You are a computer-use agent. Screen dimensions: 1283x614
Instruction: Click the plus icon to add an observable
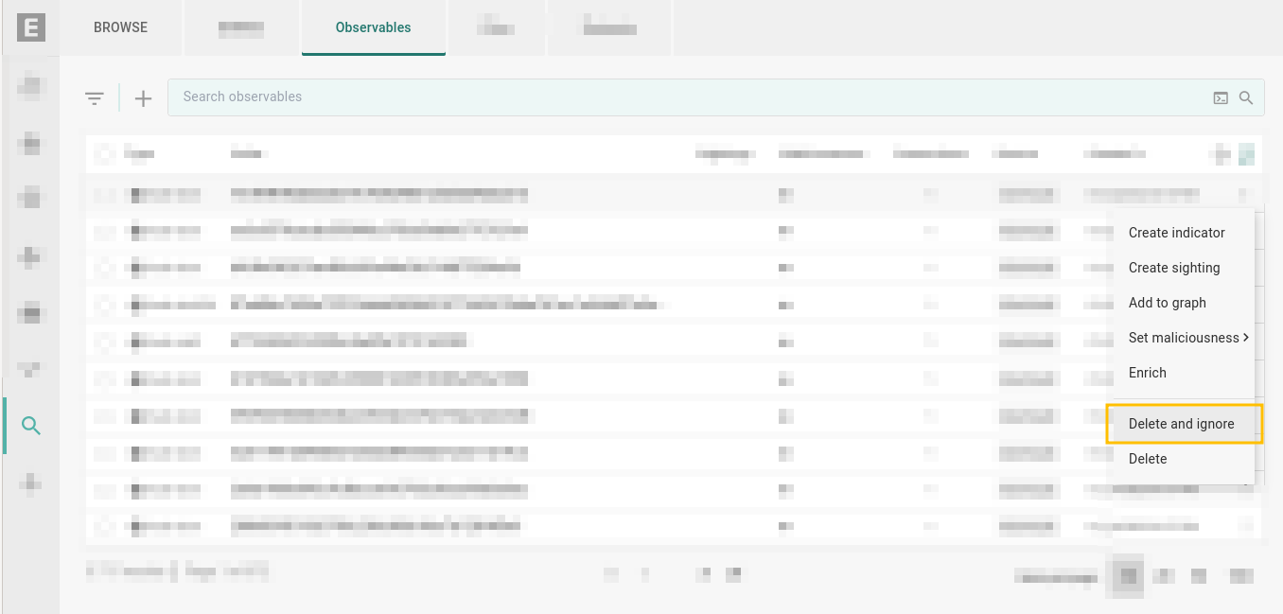(143, 97)
